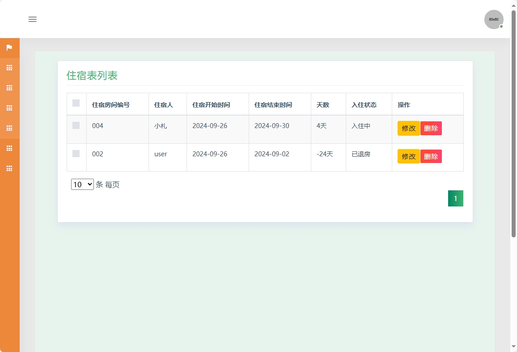Toggle the select-all checkbox in the table header
This screenshot has width=517, height=352.
[76, 103]
